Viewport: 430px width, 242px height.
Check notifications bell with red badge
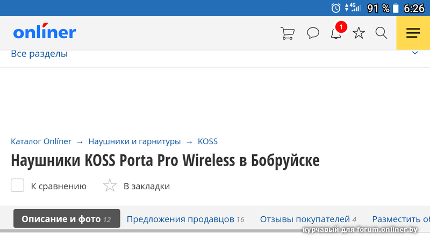tap(336, 33)
